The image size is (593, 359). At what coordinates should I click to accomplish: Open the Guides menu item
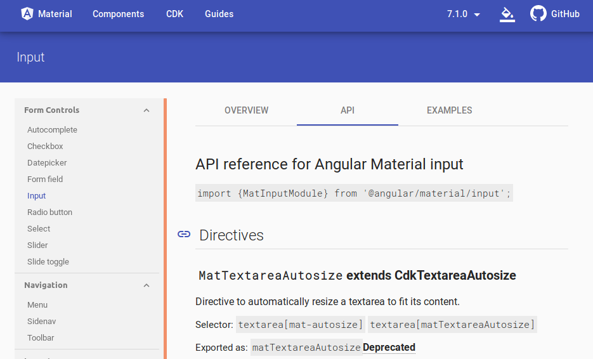pos(219,14)
